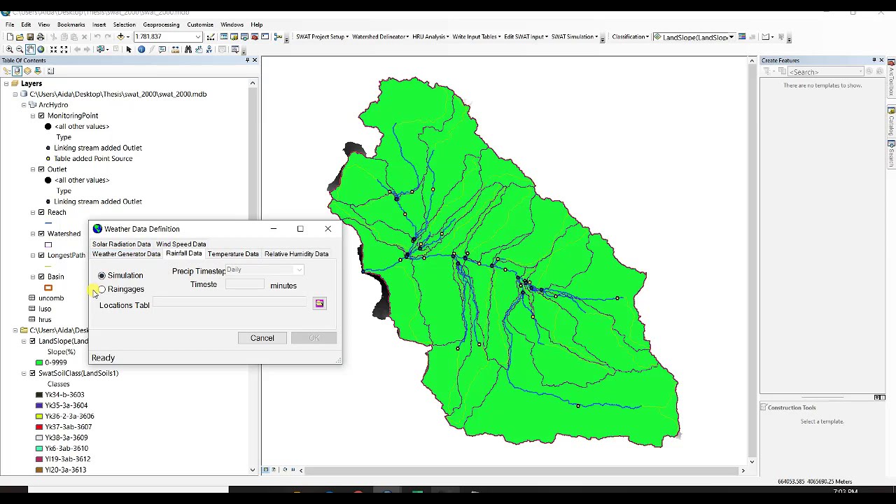Click List By Selection icon
This screenshot has width=896, height=504.
tap(38, 71)
